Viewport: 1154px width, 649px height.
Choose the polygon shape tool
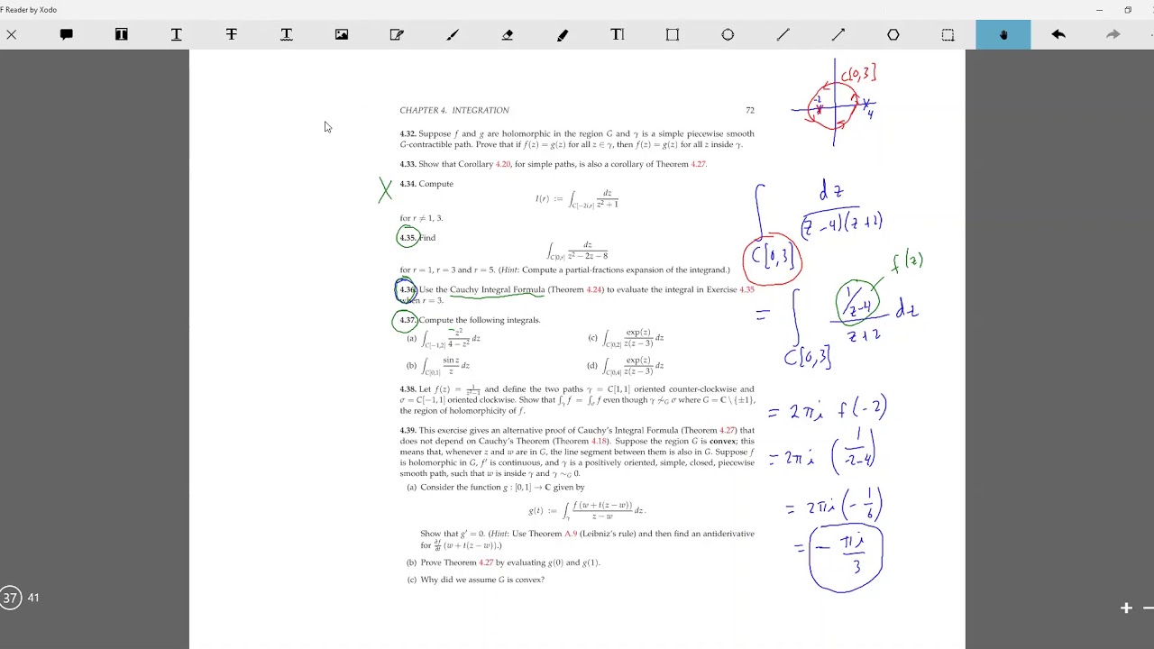(x=893, y=34)
